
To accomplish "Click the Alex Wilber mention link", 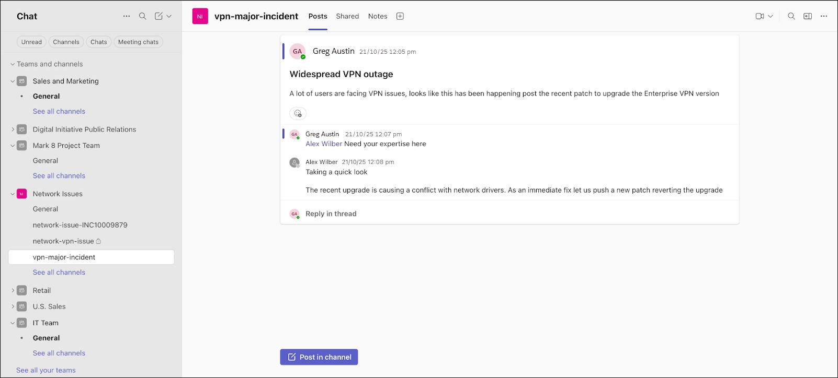I will (324, 144).
